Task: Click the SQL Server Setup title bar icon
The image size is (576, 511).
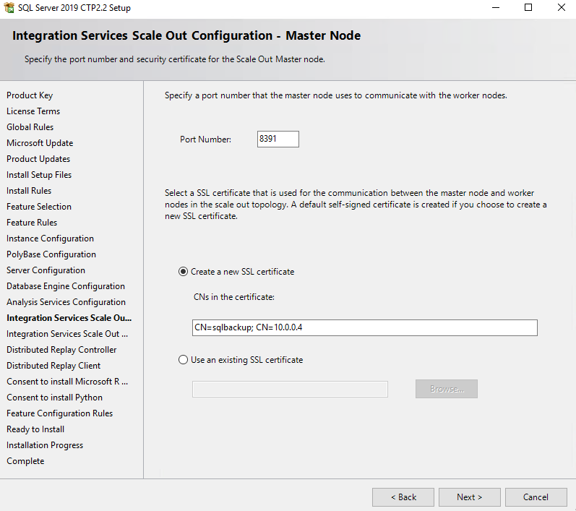Action: click(x=9, y=7)
